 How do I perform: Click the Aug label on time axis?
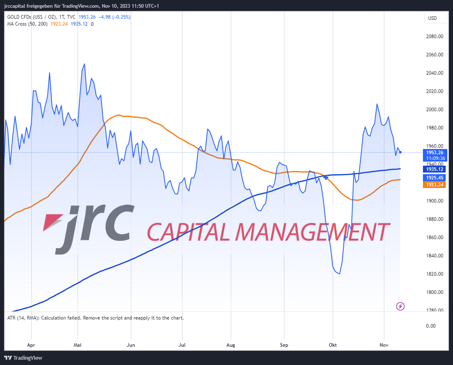tap(231, 345)
